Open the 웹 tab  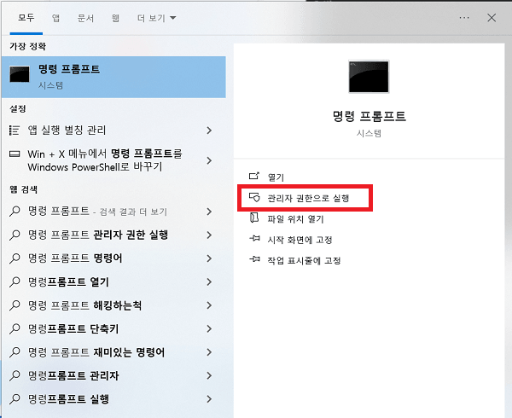click(x=115, y=18)
